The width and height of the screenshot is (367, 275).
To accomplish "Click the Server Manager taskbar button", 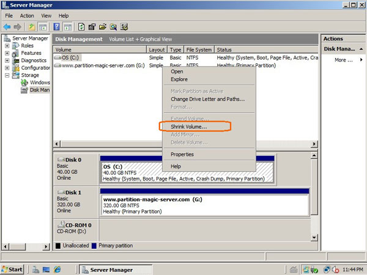I will (116, 270).
